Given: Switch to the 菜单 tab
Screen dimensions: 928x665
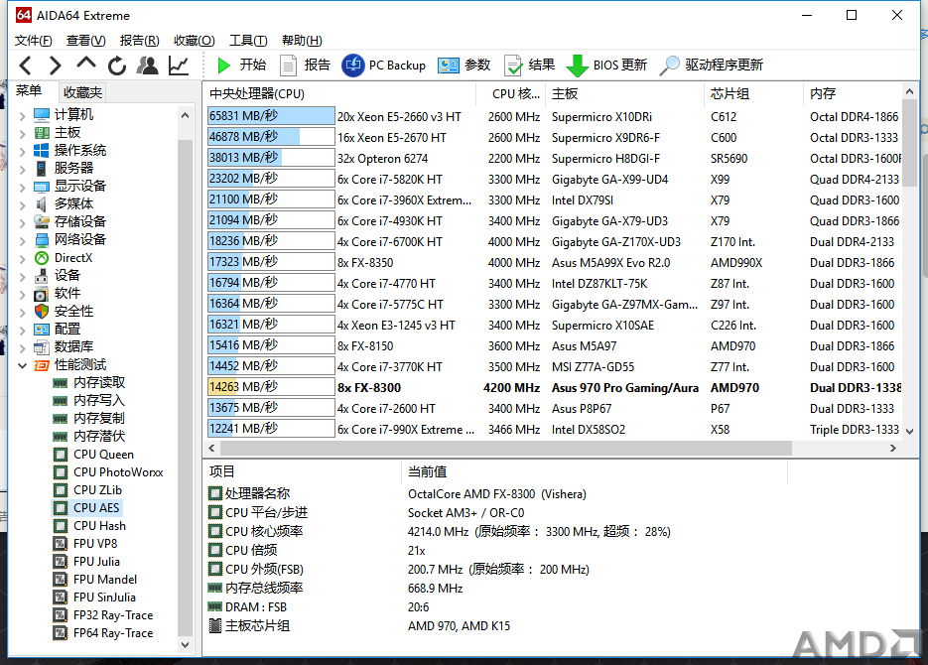Looking at the screenshot, I should pyautogui.click(x=29, y=91).
